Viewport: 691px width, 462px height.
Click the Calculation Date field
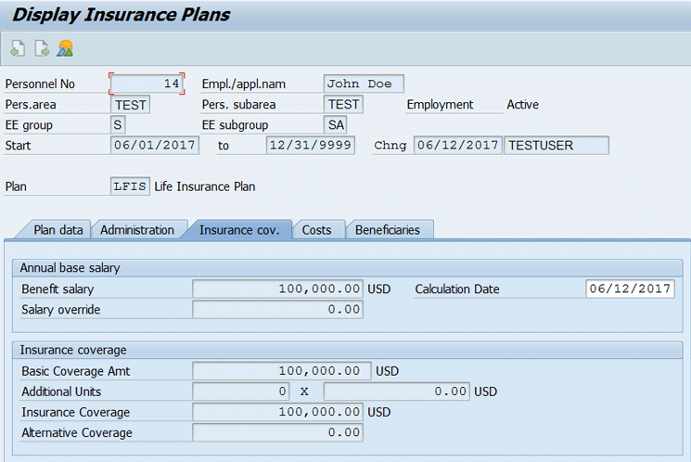point(630,289)
